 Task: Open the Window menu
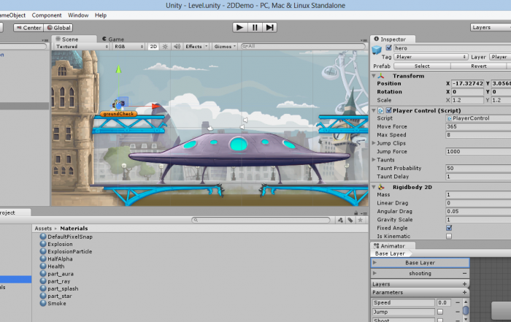pyautogui.click(x=78, y=15)
